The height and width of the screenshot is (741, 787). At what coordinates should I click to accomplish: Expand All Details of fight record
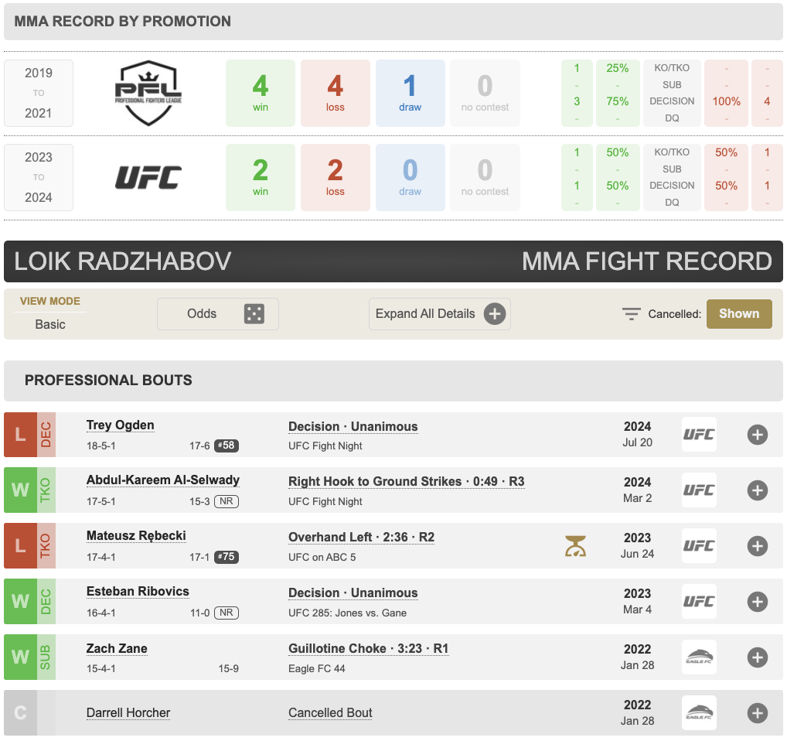[439, 314]
